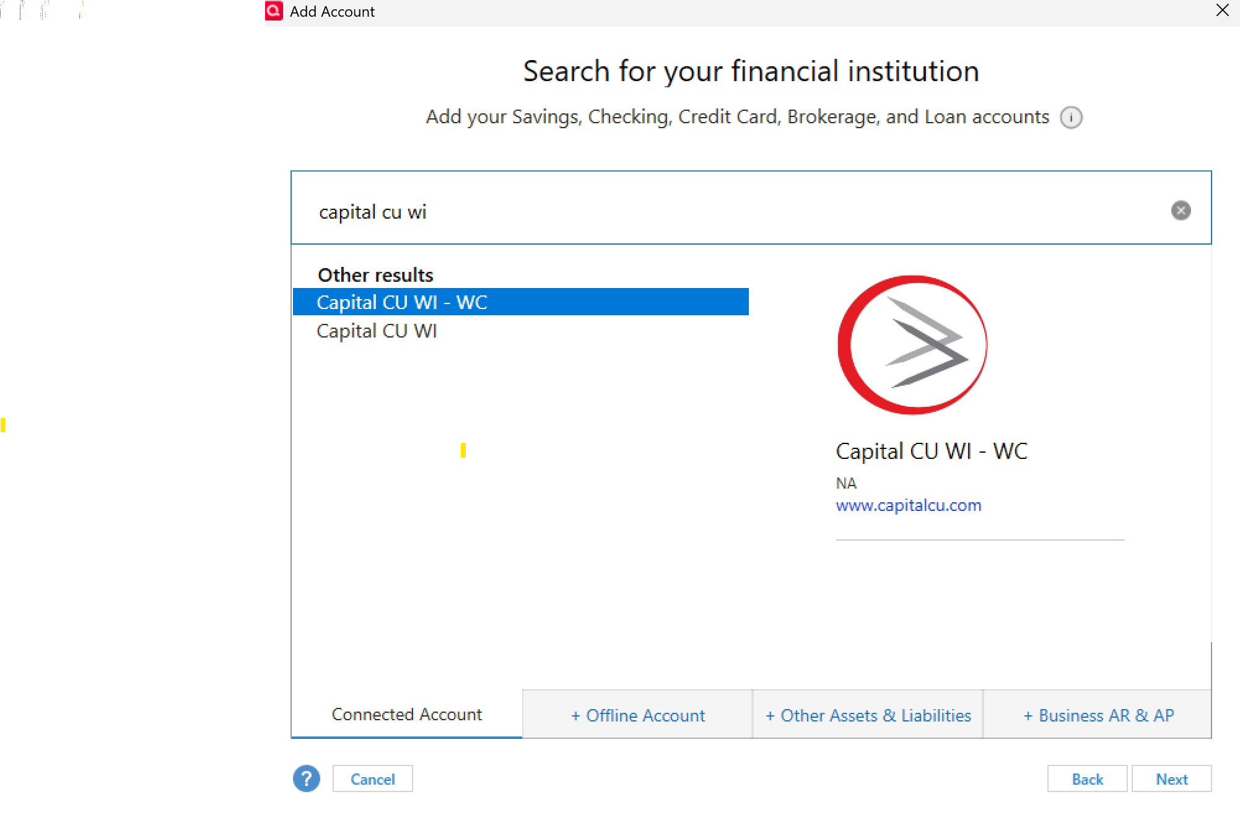Click the Other results heading
The width and height of the screenshot is (1240, 815).
pyautogui.click(x=375, y=275)
